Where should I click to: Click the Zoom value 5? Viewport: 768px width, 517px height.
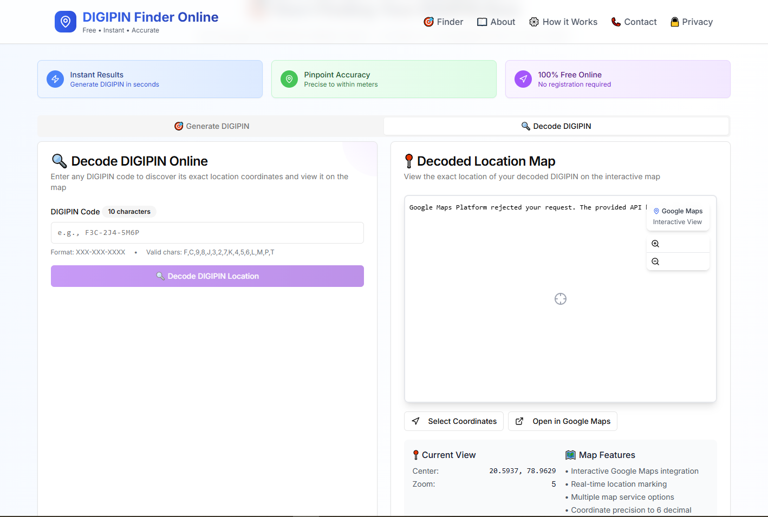pos(554,484)
